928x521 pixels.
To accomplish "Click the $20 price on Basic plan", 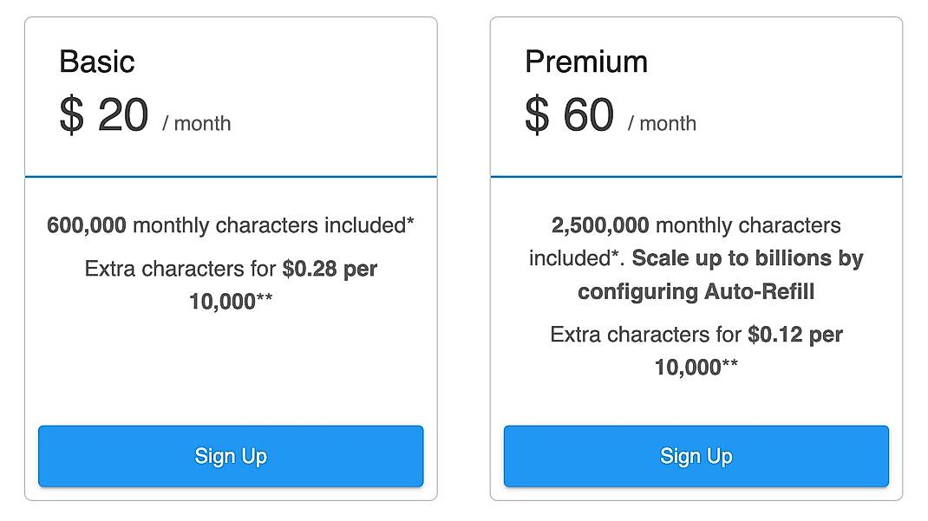I will pos(104,115).
